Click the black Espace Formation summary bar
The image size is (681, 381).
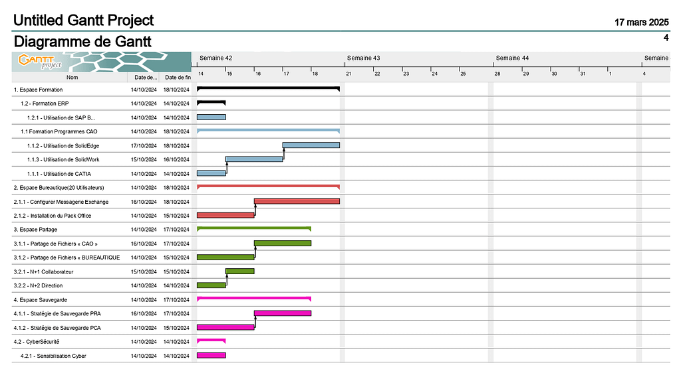click(x=268, y=88)
